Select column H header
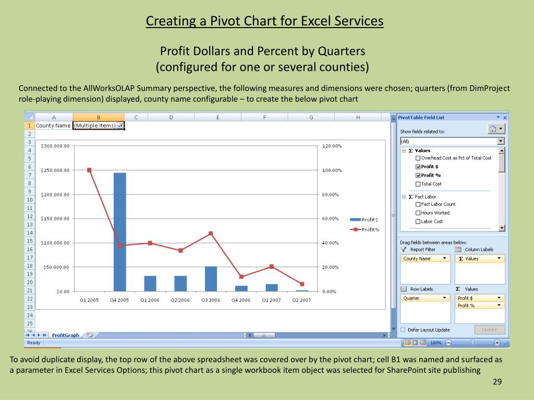 (358, 117)
